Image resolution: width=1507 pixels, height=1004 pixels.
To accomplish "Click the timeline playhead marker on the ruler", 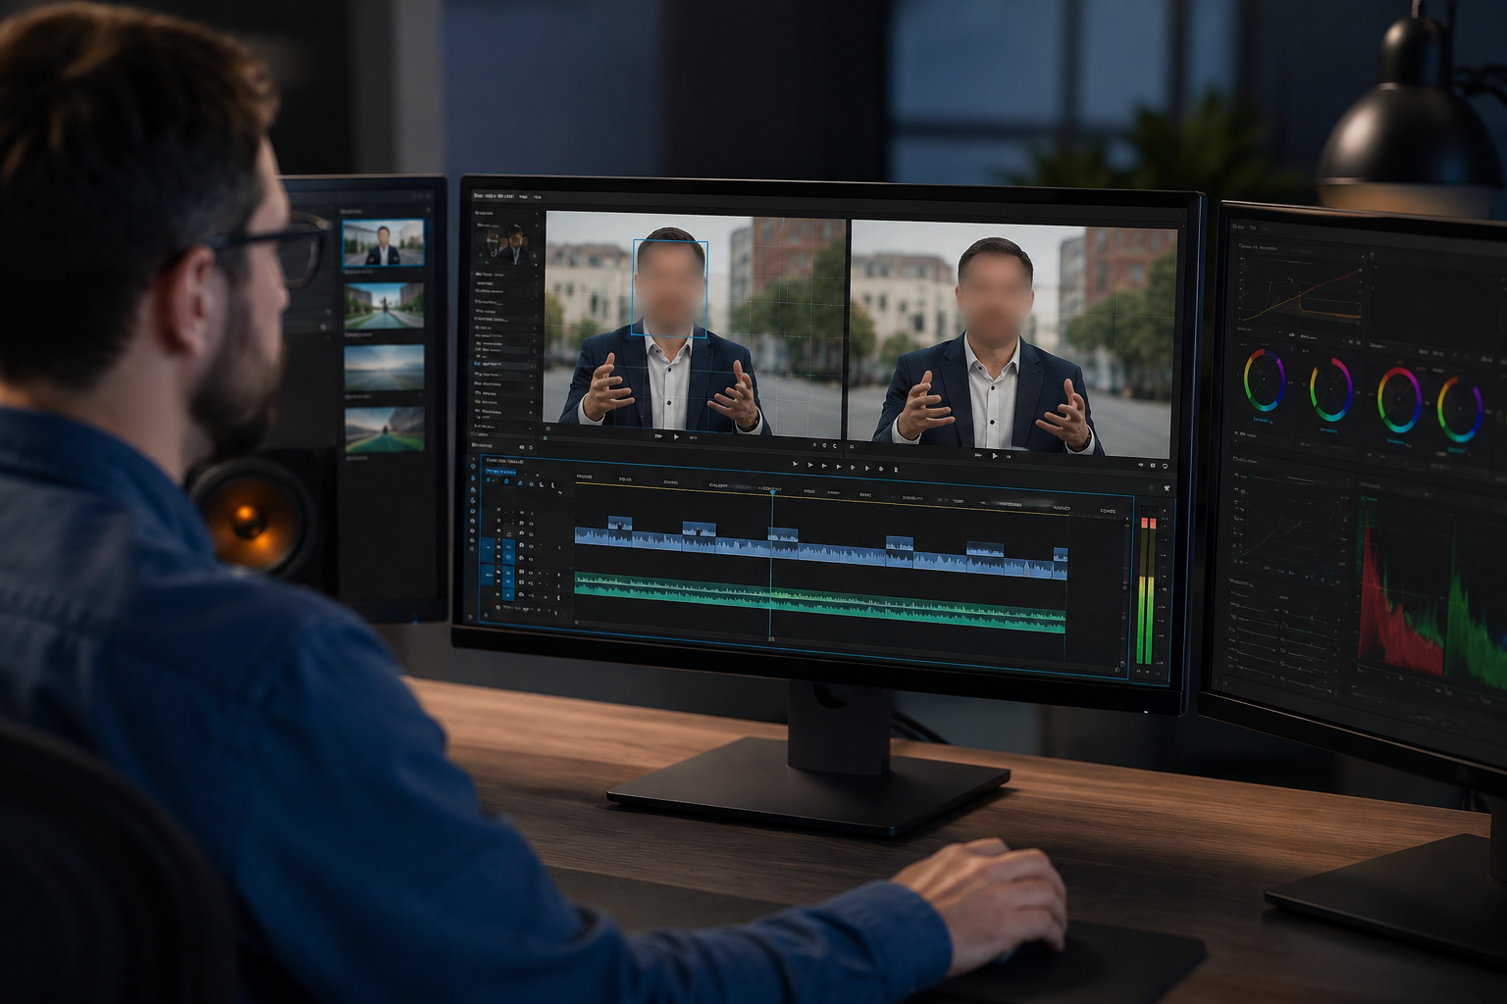I will (x=772, y=490).
